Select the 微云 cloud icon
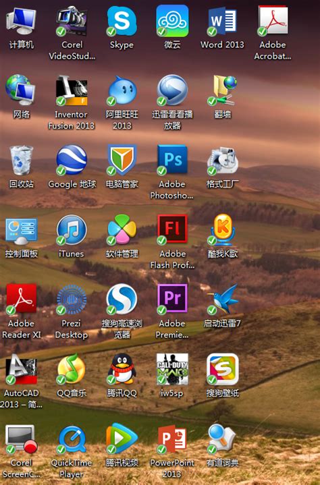Image resolution: width=320 pixels, height=485 pixels. coord(172,20)
